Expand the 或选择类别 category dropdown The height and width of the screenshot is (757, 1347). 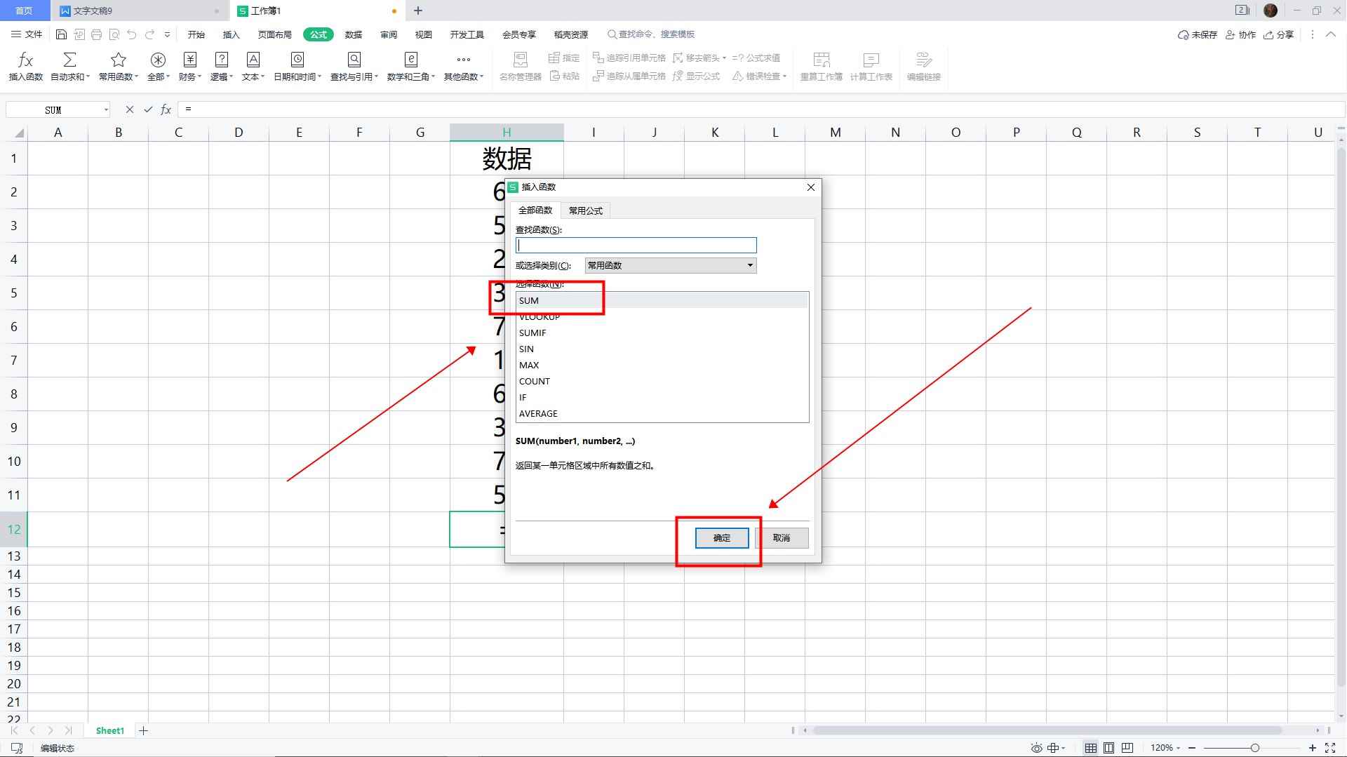click(749, 265)
